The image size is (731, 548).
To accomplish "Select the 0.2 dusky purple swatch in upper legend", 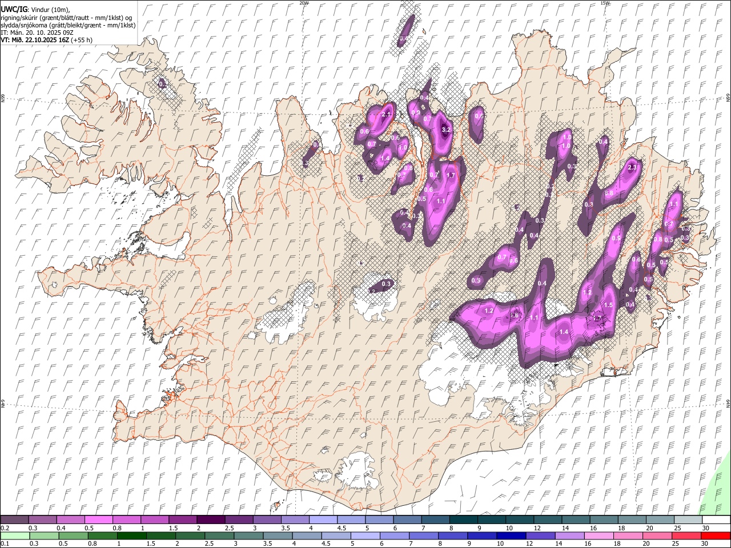I will [x=14, y=519].
